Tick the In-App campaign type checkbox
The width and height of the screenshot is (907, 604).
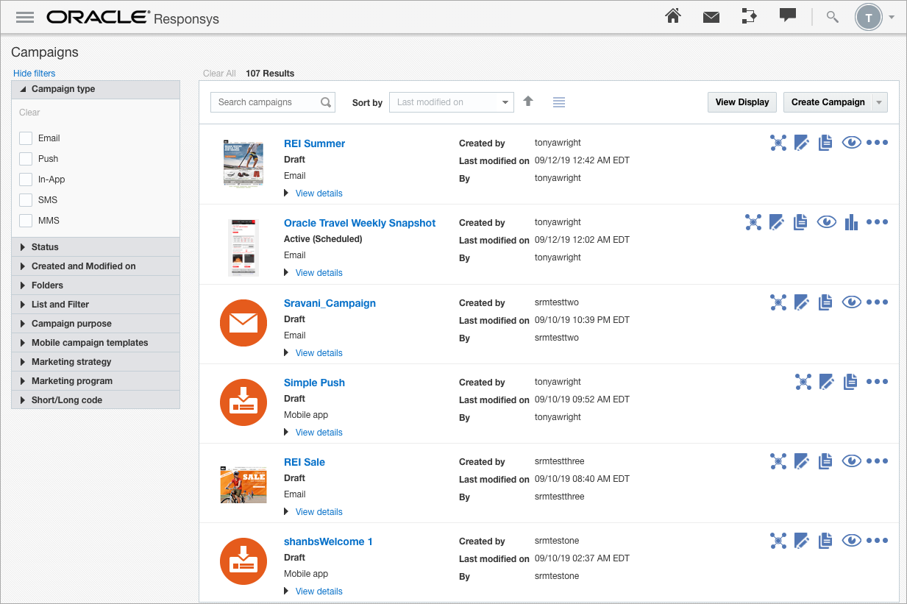click(26, 179)
